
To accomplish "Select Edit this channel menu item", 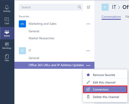I will pos(105,82).
